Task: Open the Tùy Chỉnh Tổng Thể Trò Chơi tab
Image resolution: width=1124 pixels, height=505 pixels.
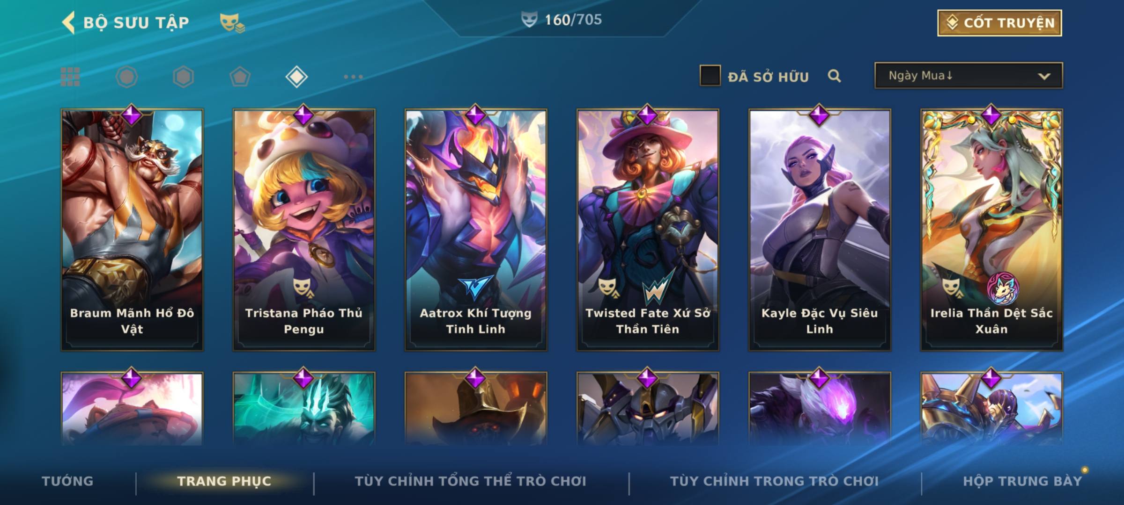Action: pyautogui.click(x=470, y=481)
